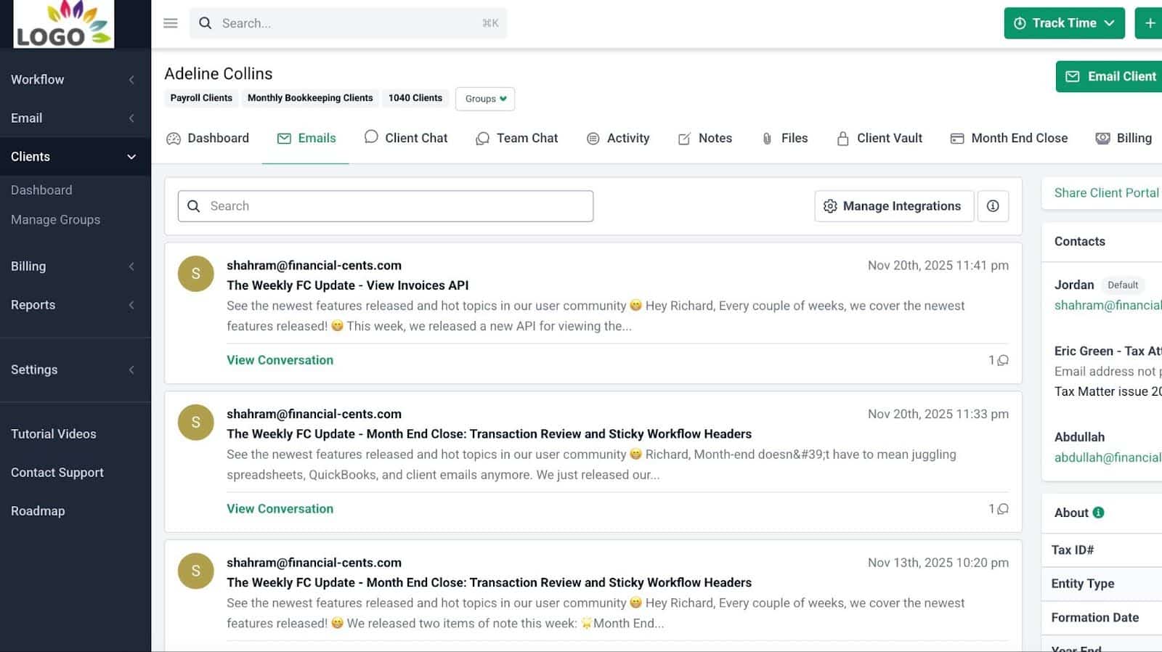This screenshot has width=1162, height=652.
Task: Open the Client Chat tab
Action: 406,138
